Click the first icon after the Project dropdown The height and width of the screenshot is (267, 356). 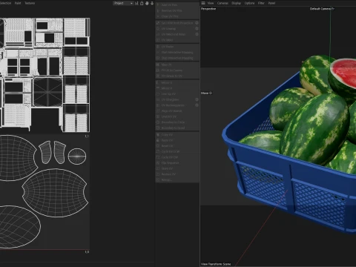pyautogui.click(x=136, y=3)
